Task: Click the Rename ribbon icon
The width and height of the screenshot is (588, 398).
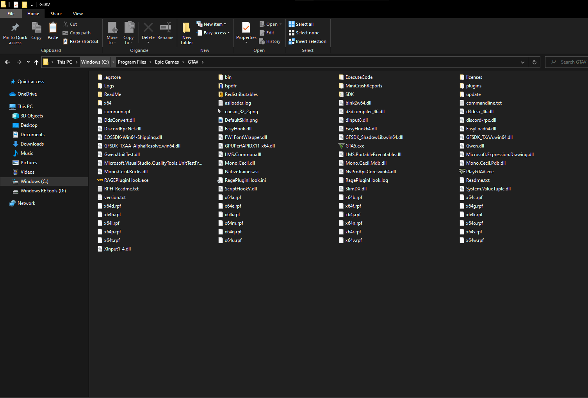Action: coord(165,28)
